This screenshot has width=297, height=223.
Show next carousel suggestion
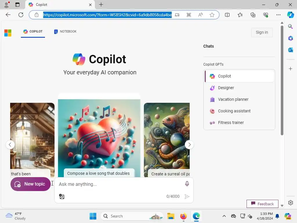click(189, 145)
